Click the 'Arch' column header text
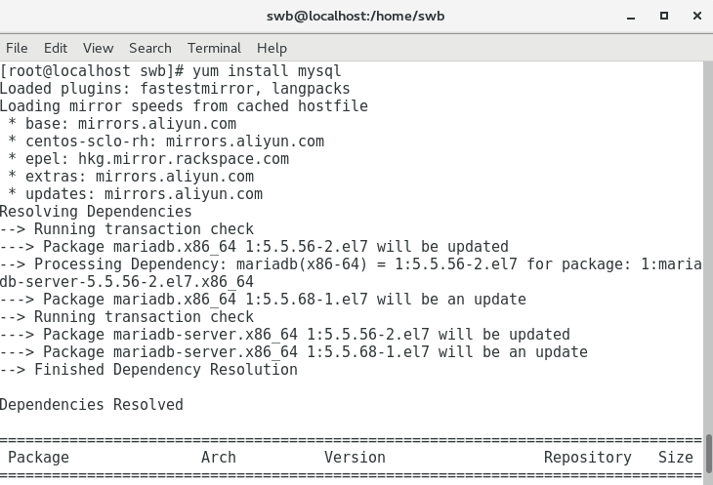Image resolution: width=713 pixels, height=485 pixels. pyautogui.click(x=219, y=458)
